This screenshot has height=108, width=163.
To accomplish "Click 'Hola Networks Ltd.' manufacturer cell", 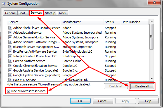I will pos(75,80).
